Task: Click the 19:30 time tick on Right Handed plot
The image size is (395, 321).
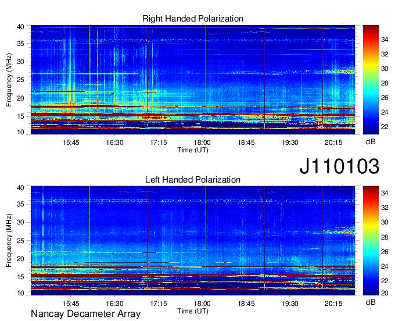Action: click(x=290, y=142)
